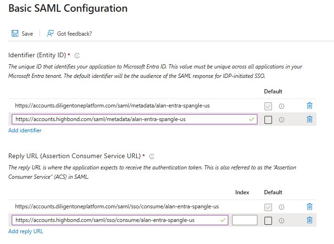Click info icon beside Reply URL heading

coord(152,156)
